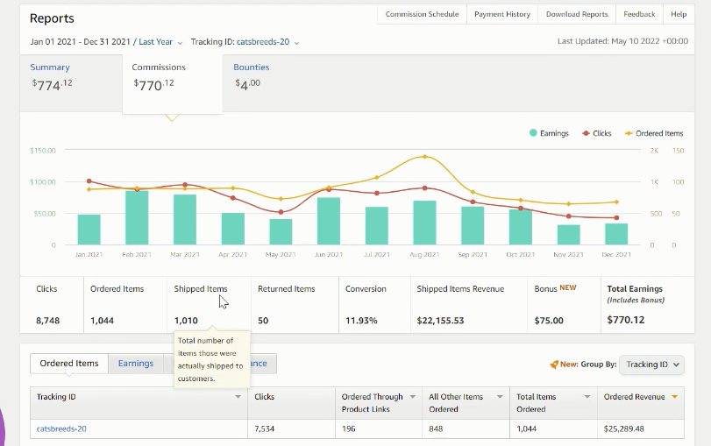Open the Feedback link

pyautogui.click(x=639, y=14)
